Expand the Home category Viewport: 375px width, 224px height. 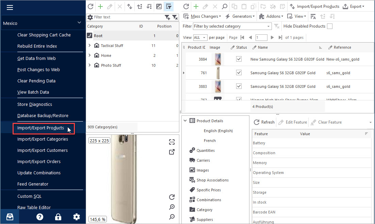click(89, 55)
